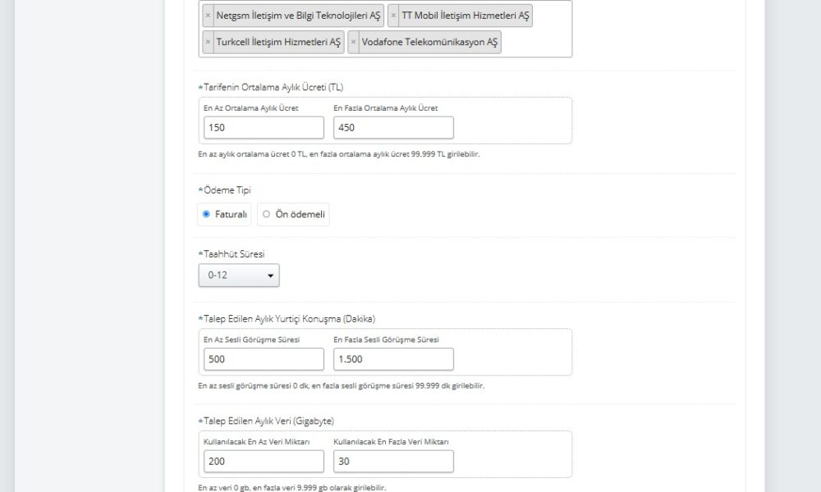This screenshot has width=821, height=492.
Task: Click the Vodafone Telekomünikasyon AŞ tag
Action: click(429, 42)
